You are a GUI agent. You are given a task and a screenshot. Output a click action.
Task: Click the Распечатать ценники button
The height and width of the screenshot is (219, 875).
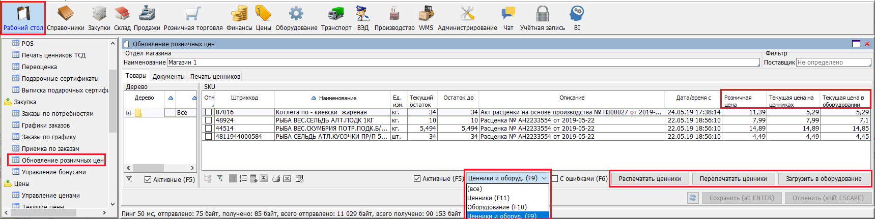pyautogui.click(x=650, y=179)
